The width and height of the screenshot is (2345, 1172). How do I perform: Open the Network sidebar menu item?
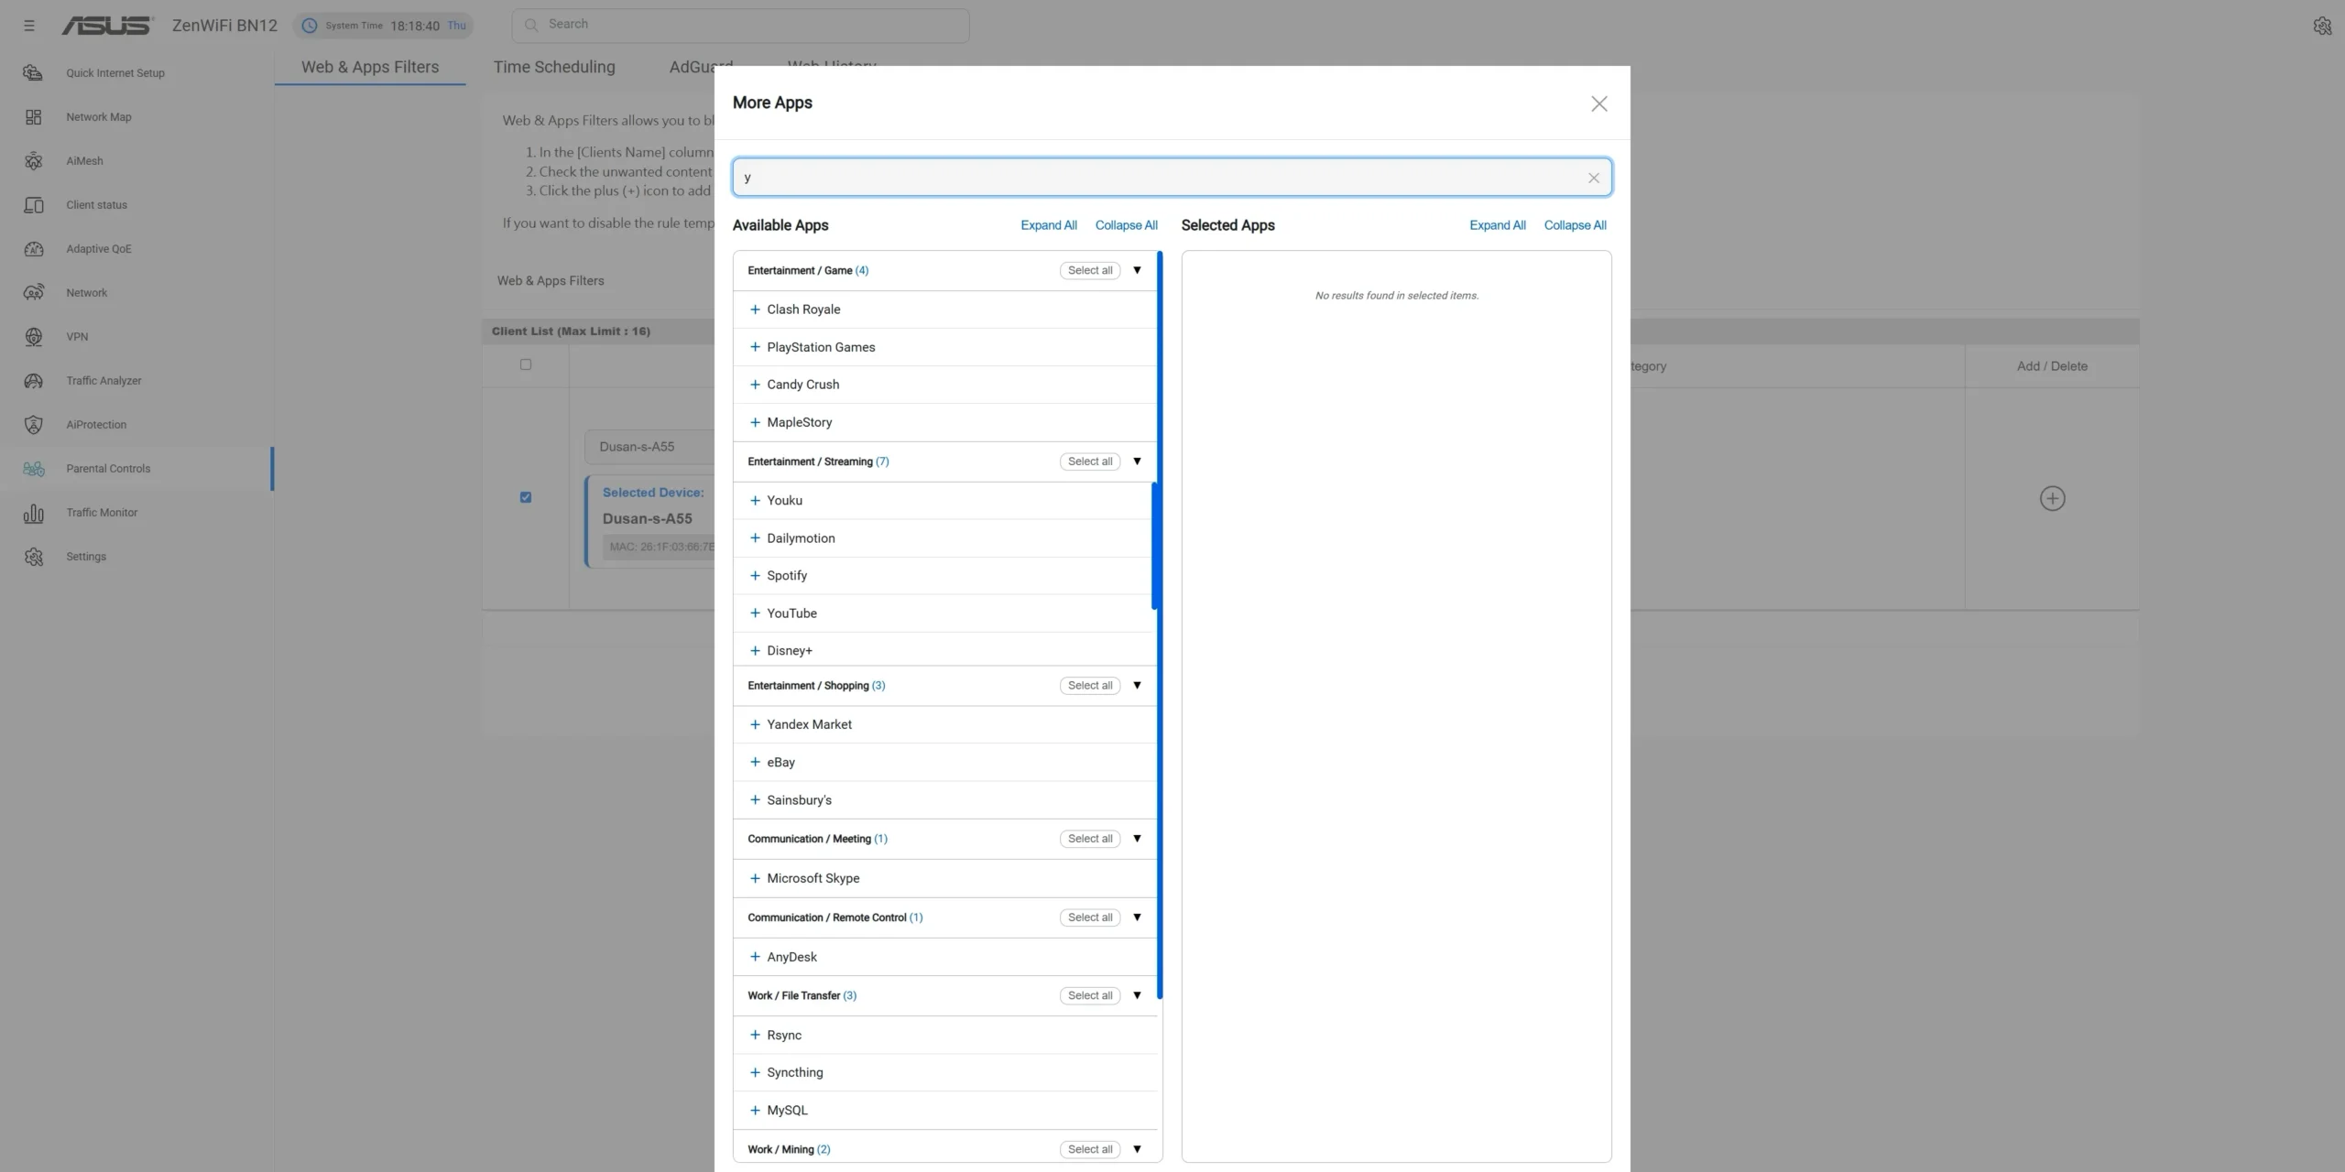click(137, 293)
